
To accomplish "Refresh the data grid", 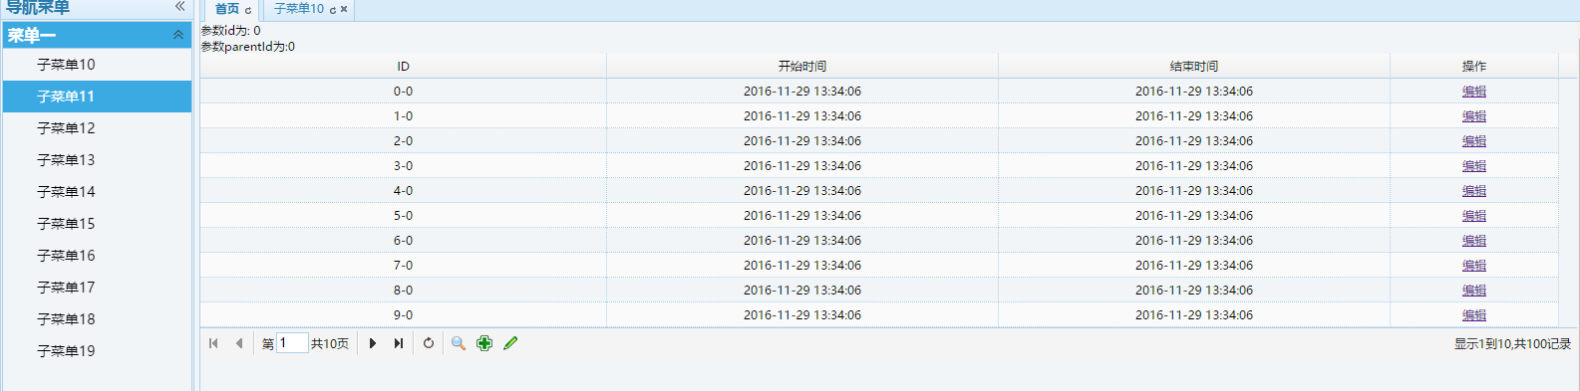I will (x=429, y=343).
